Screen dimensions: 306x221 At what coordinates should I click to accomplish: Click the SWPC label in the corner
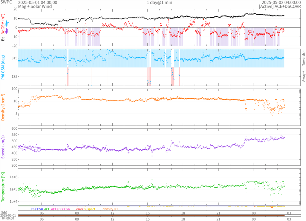pos(6,2)
